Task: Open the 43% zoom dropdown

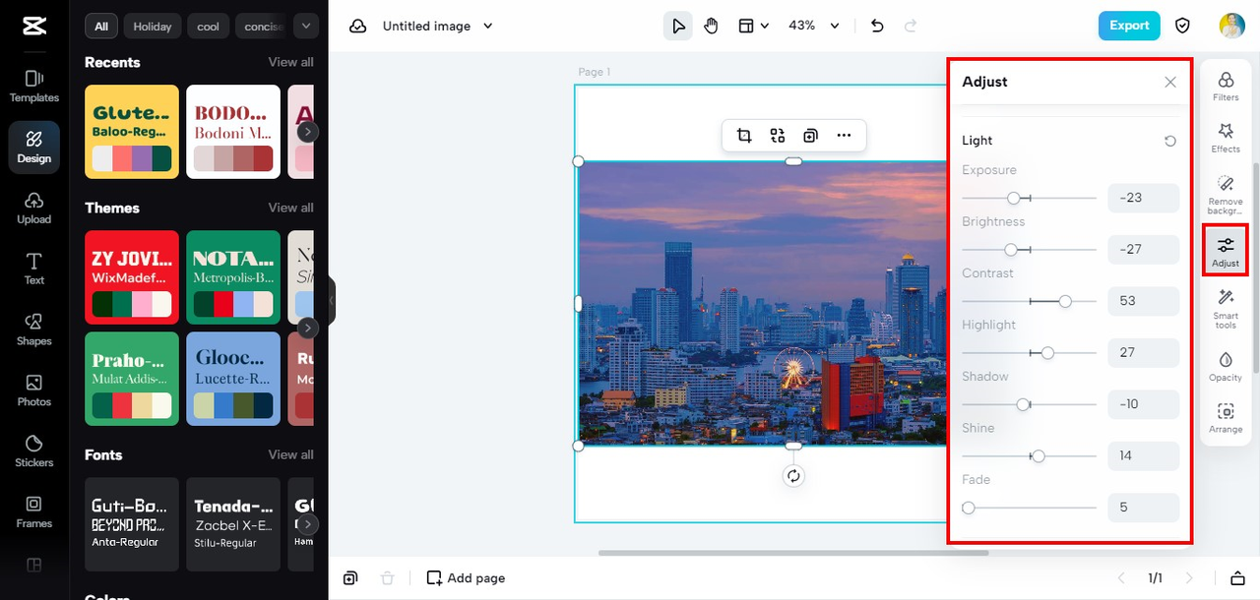Action: coord(814,27)
